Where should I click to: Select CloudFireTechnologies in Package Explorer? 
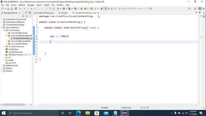[15, 25]
